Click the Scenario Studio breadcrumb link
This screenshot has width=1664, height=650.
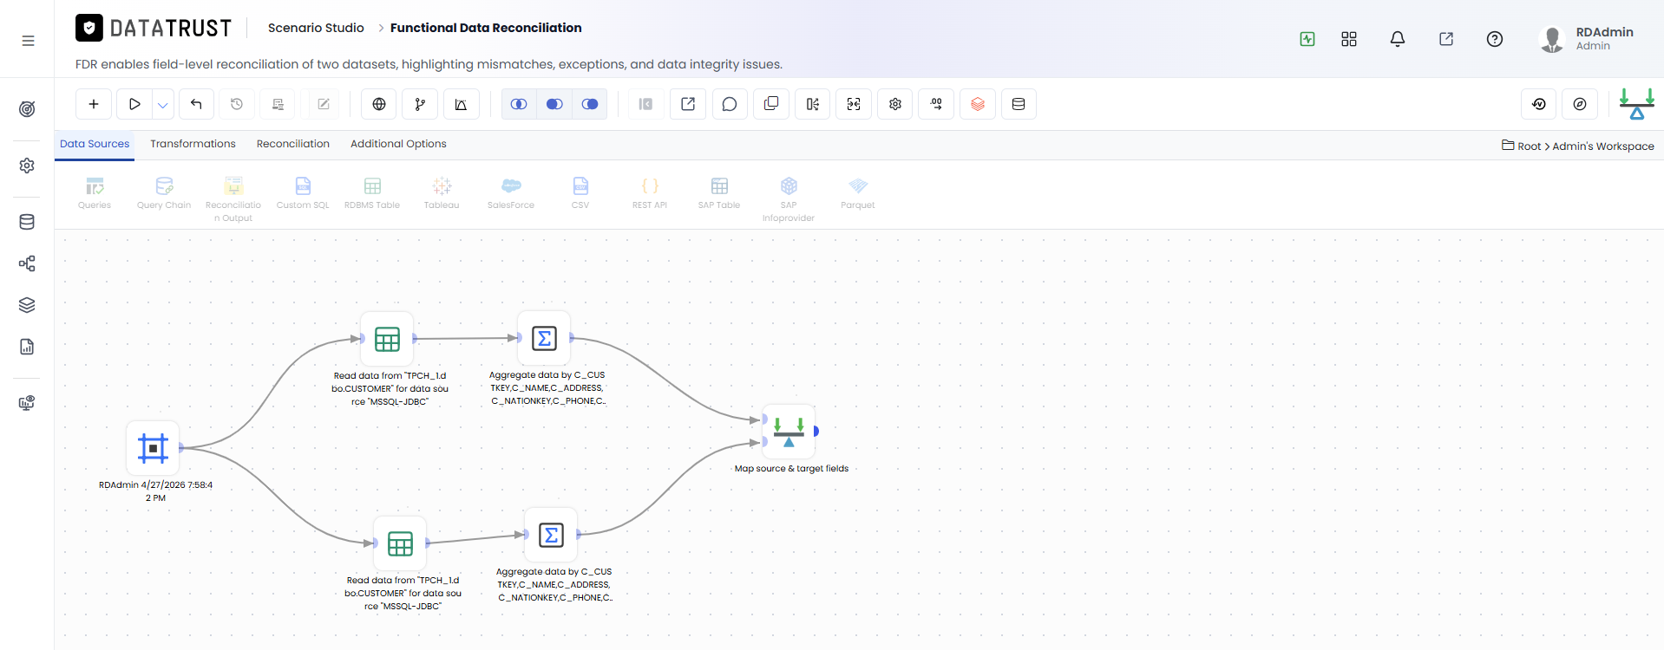pyautogui.click(x=316, y=28)
